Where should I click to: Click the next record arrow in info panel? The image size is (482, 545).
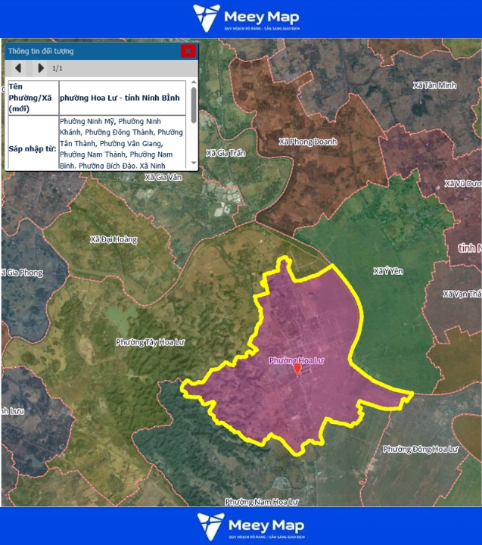[40, 68]
